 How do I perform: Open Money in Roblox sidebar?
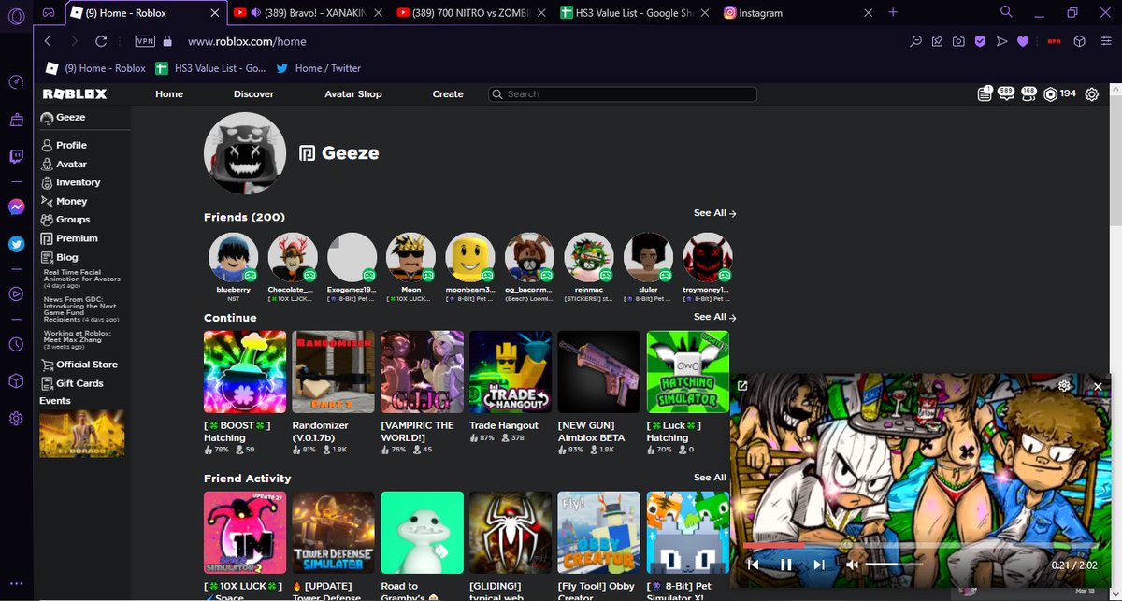65,201
